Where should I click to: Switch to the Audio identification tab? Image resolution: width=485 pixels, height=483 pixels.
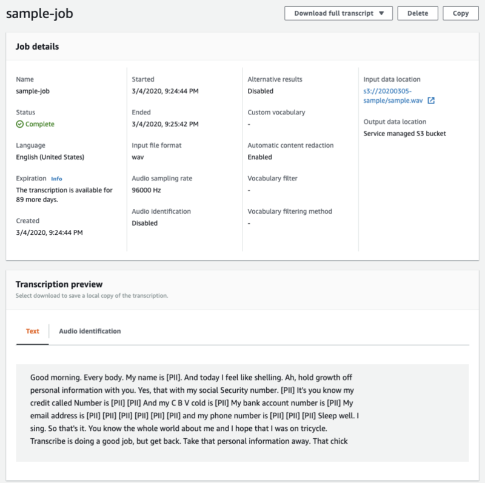click(x=90, y=331)
